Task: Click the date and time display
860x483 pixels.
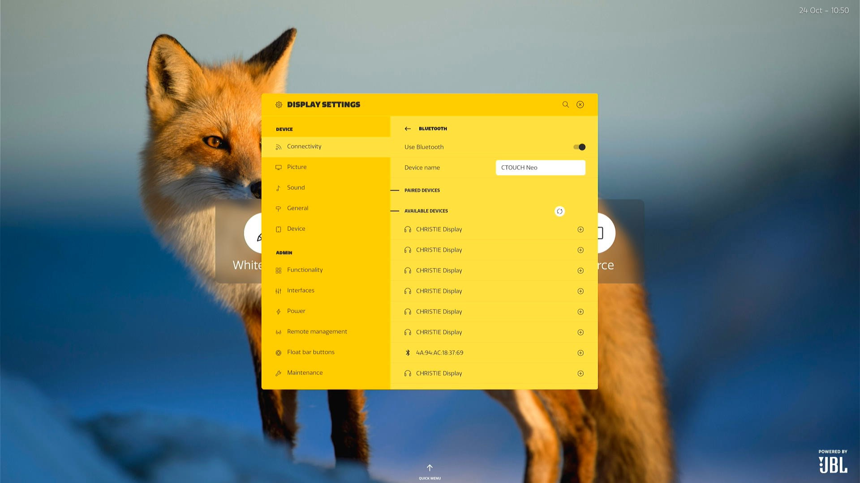Action: (824, 10)
